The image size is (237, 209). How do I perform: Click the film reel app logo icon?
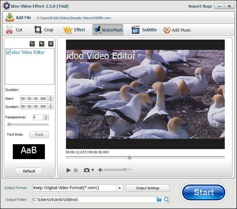click(6, 6)
